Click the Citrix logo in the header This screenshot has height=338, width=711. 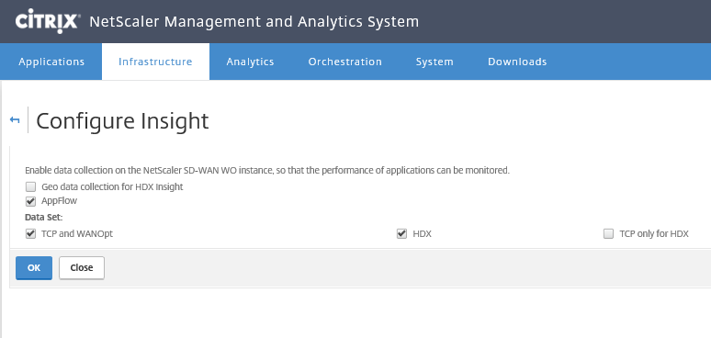[48, 21]
